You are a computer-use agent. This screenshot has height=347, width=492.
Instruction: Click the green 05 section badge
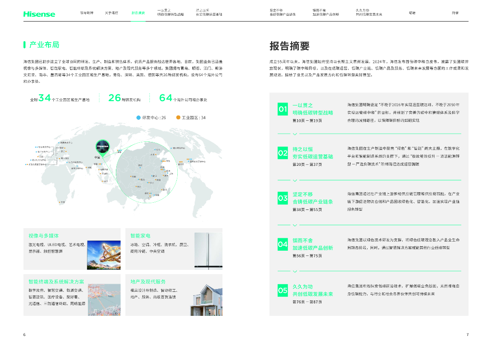283,290
